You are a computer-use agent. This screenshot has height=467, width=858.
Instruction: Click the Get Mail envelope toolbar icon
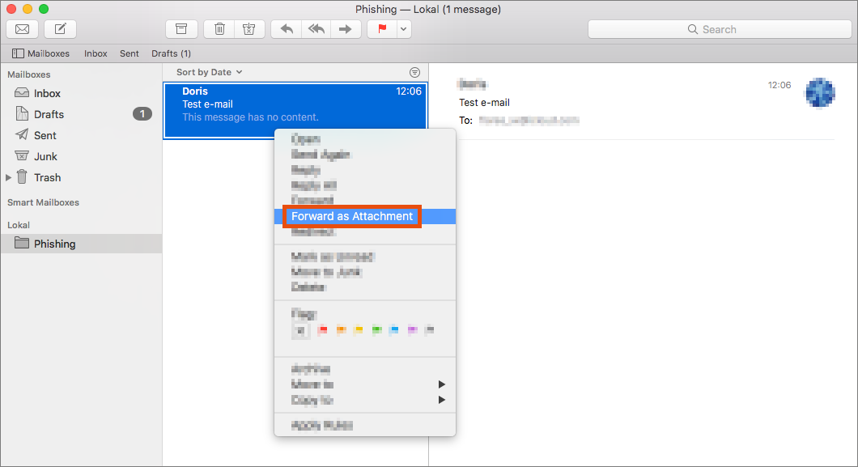click(23, 29)
